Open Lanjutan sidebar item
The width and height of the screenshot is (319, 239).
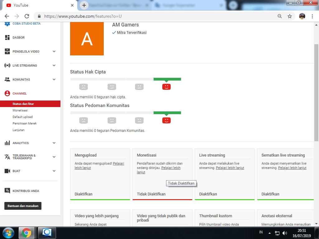(18, 130)
